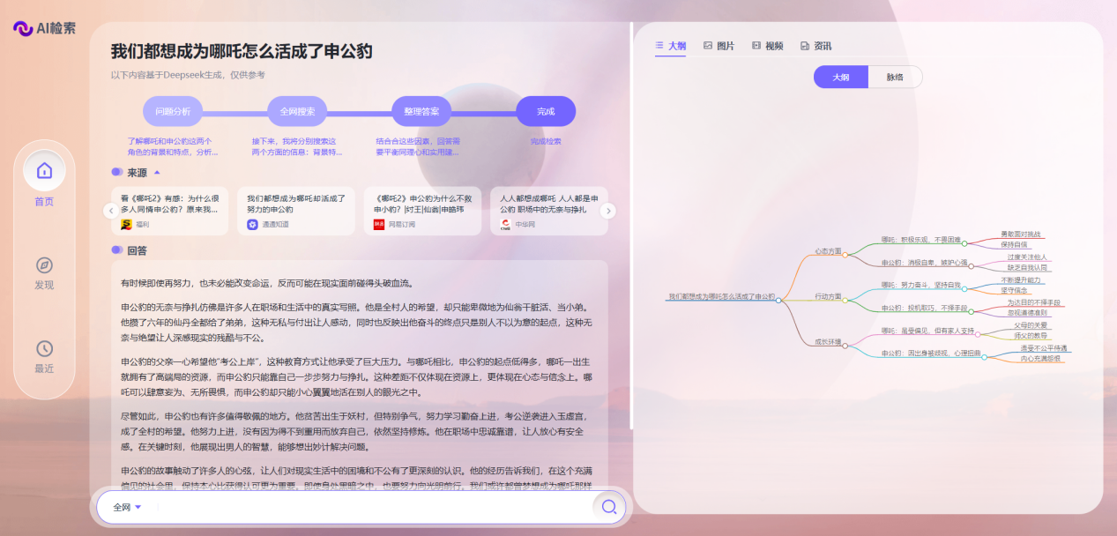Image resolution: width=1117 pixels, height=536 pixels.
Task: Click the 忽视道德准则 leaf node
Action: (1027, 313)
